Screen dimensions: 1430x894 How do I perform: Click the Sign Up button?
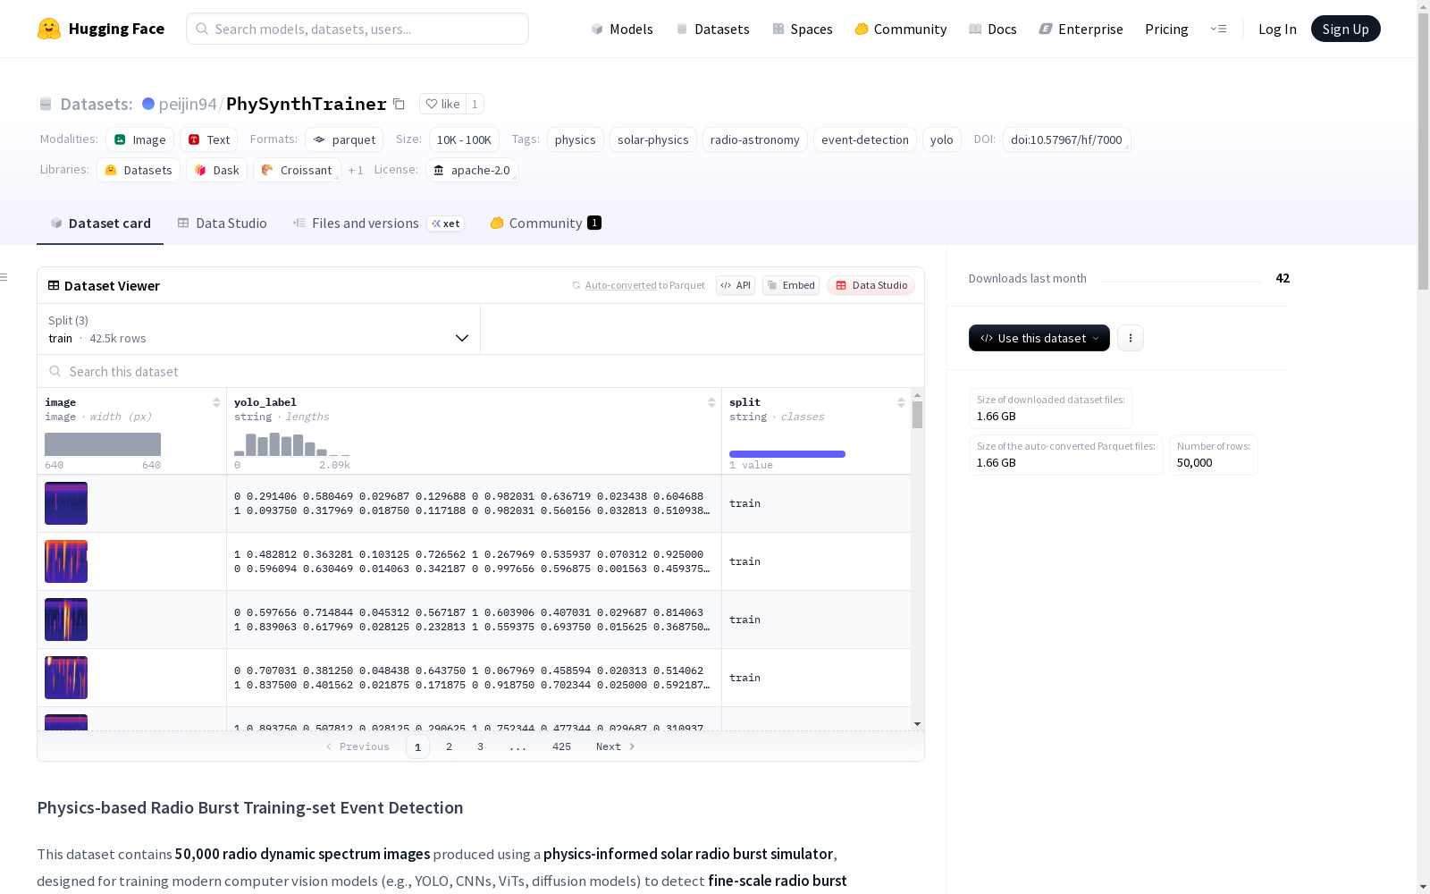pos(1345,29)
